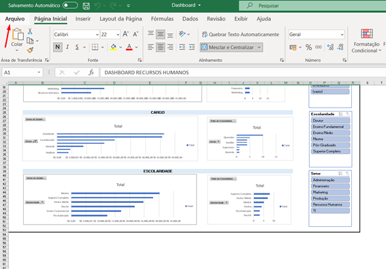Click the Name Box showing A1
This screenshot has height=269, width=386.
(22, 72)
